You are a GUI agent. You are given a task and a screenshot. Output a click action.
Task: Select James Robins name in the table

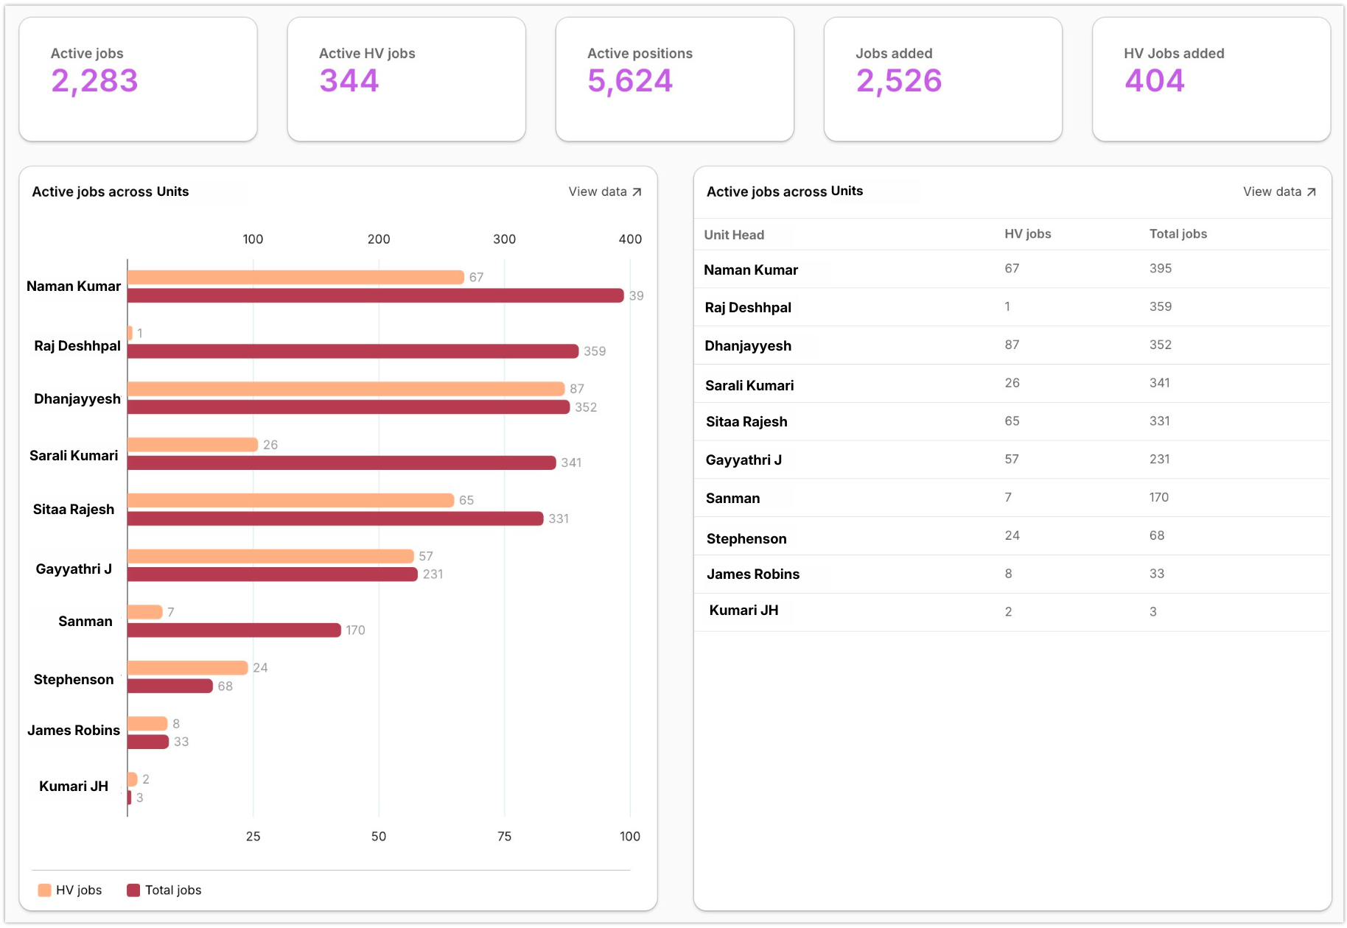(753, 574)
